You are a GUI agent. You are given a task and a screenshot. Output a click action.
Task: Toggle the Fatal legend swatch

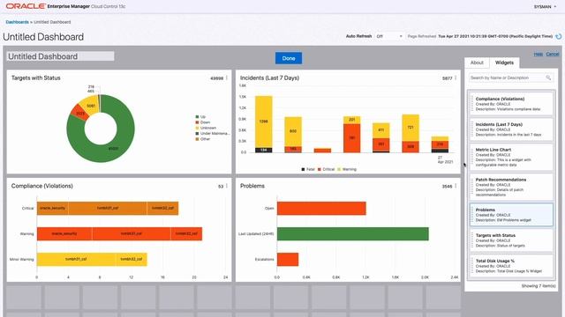point(303,169)
